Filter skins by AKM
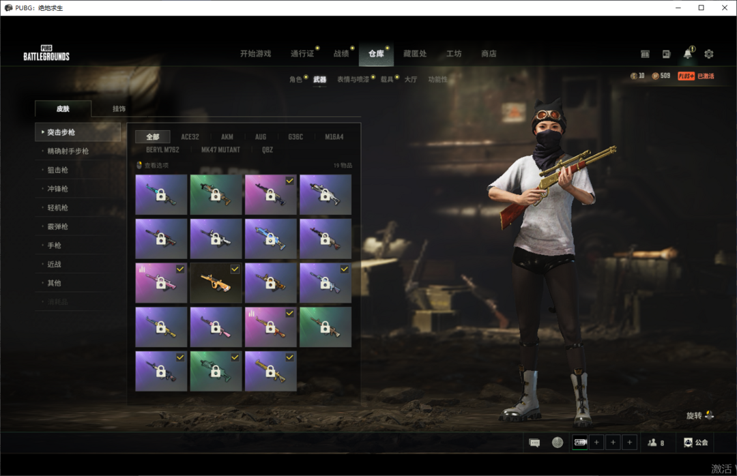The height and width of the screenshot is (476, 737). tap(227, 137)
